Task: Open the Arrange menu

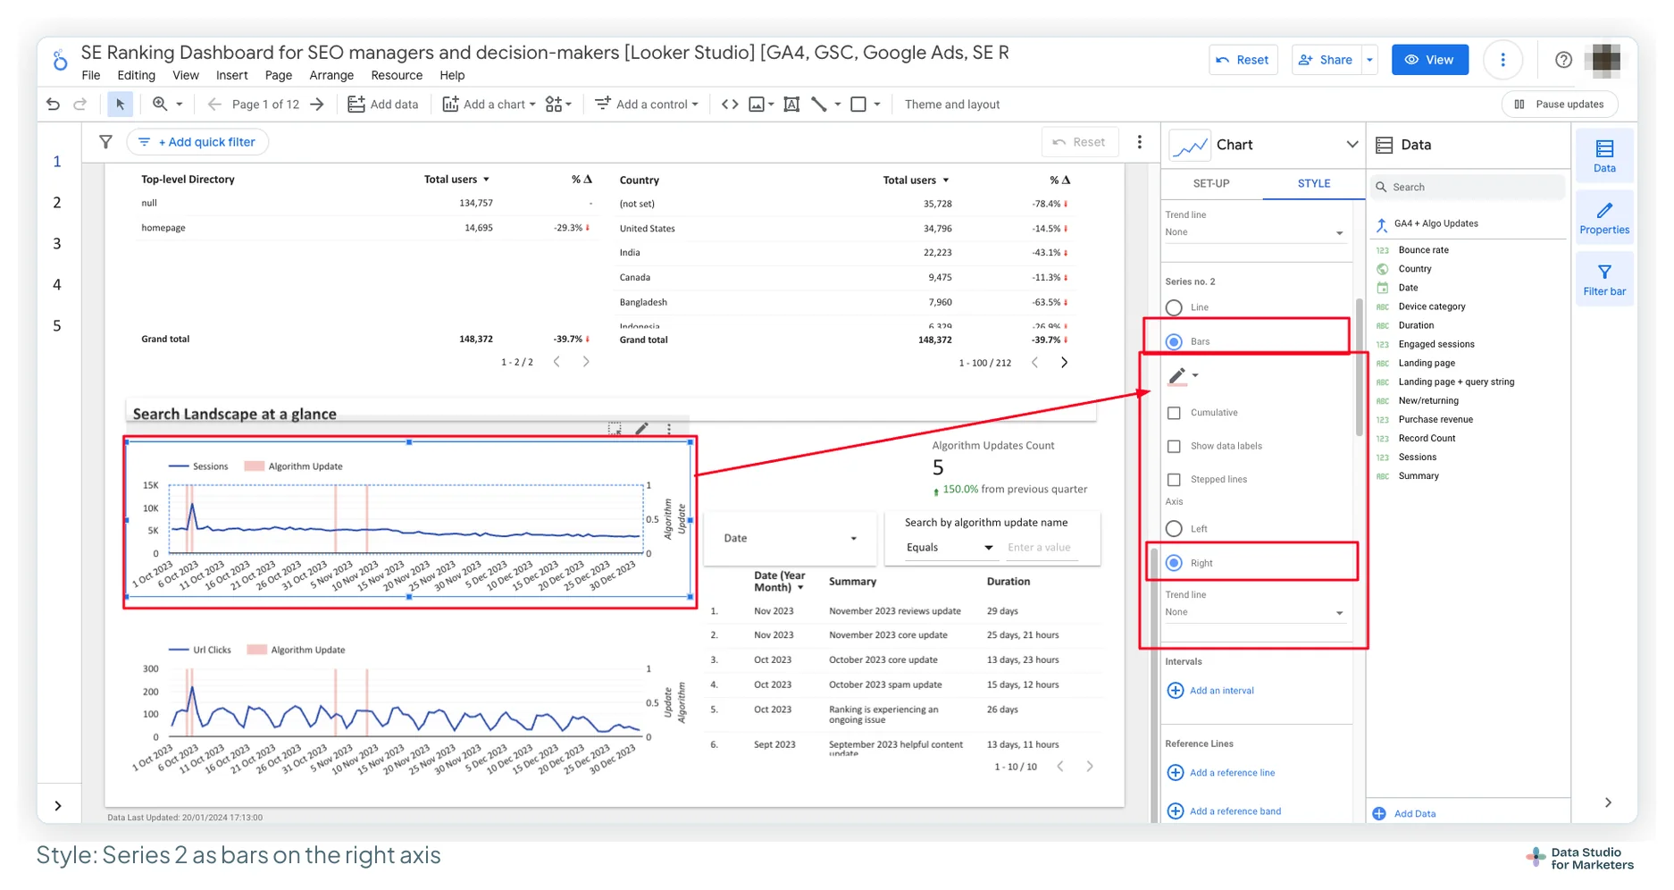Action: click(331, 75)
